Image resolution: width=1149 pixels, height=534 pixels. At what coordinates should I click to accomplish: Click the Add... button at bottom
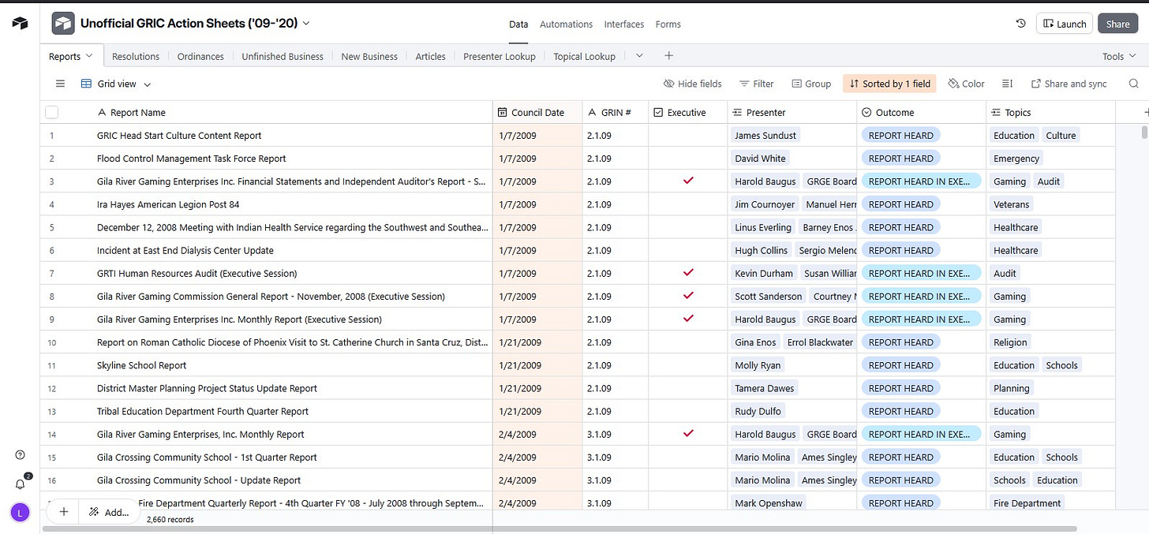point(109,512)
